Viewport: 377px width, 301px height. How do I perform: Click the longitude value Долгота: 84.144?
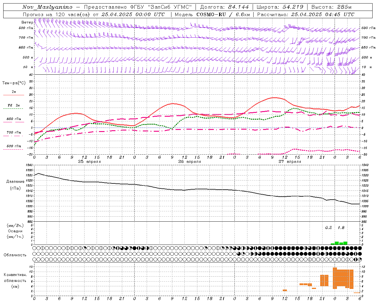[224, 7]
